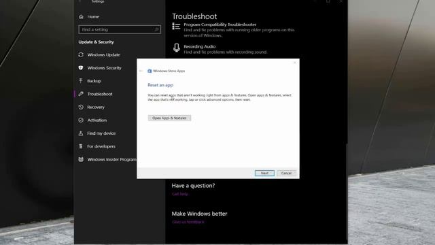Click the Make Windows better heading
Screen dimensions: 435x245
coord(199,214)
